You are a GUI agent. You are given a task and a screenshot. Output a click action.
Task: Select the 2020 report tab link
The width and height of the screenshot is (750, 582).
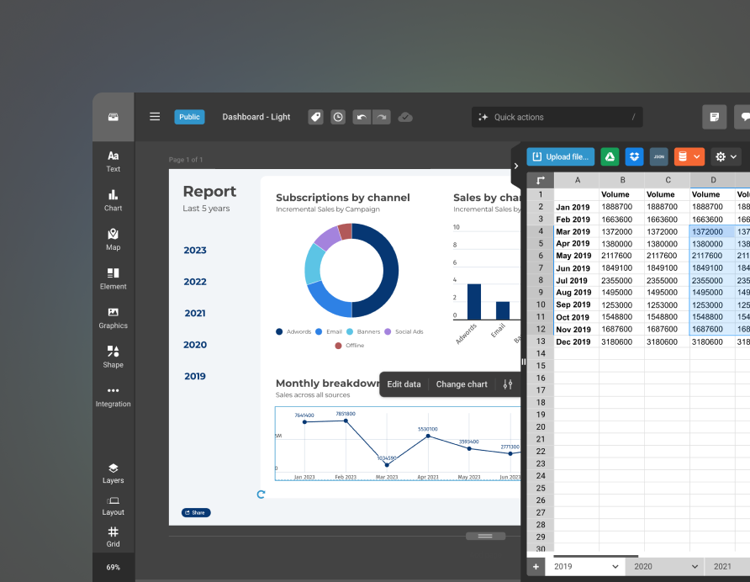click(x=195, y=345)
